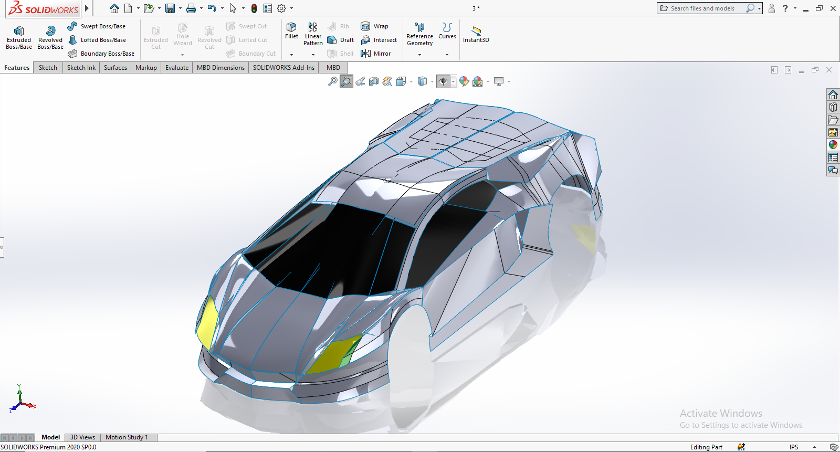Expand the collapsed left panel handle
The width and height of the screenshot is (840, 452).
(x=2, y=247)
